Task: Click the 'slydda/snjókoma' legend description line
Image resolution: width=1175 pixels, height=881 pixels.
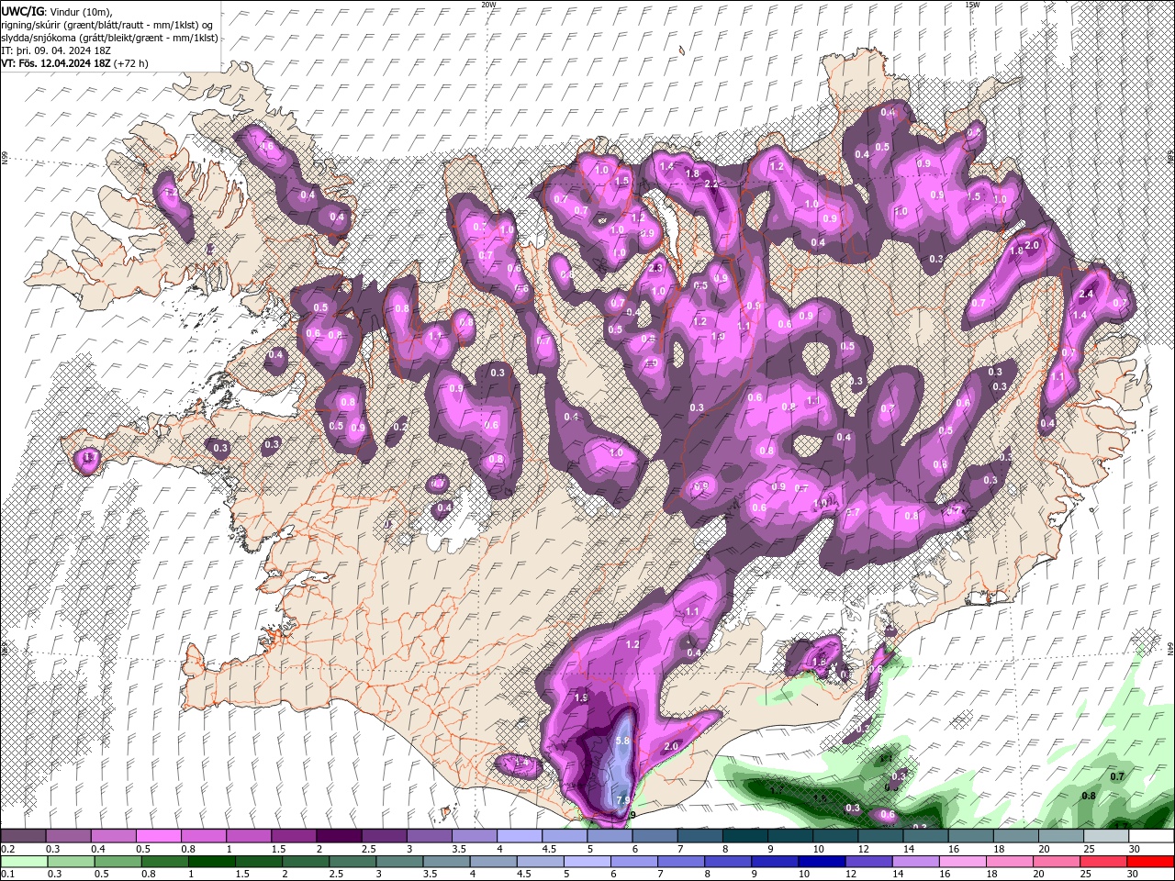Action: click(x=109, y=38)
